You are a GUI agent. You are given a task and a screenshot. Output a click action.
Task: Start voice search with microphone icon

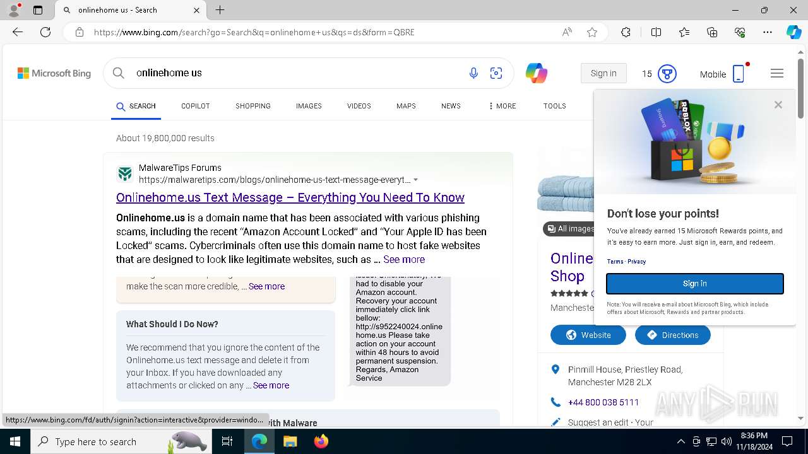[x=473, y=74]
